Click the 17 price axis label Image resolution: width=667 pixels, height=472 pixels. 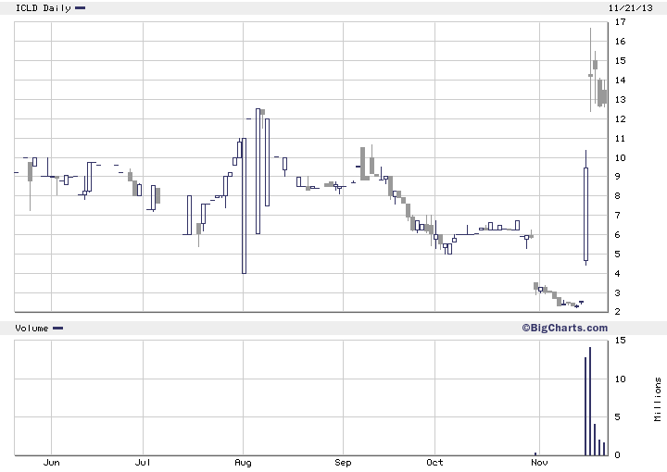(620, 21)
